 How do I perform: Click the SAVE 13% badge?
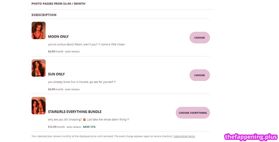[x=89, y=127]
